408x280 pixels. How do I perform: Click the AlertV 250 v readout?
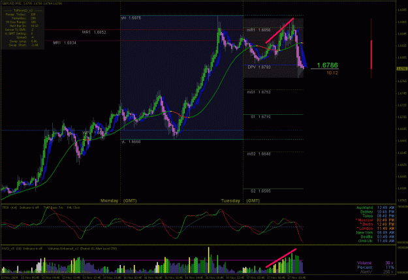pyautogui.click(x=377, y=272)
